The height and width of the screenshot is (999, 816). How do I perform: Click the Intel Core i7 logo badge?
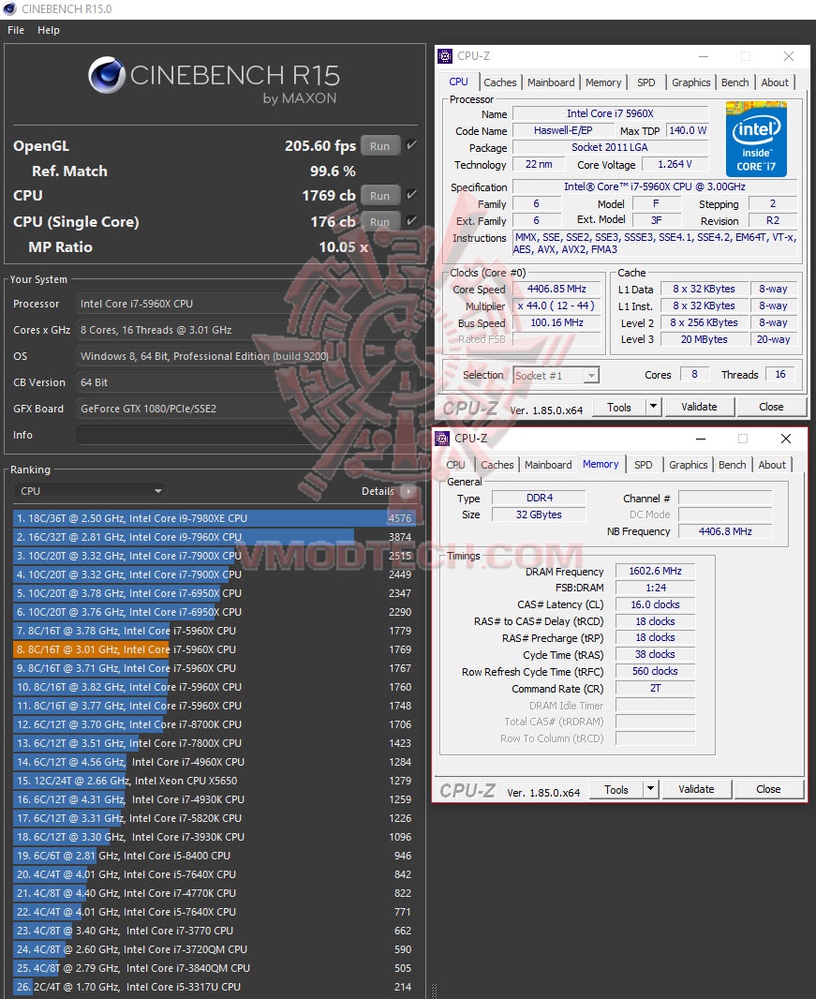[756, 139]
